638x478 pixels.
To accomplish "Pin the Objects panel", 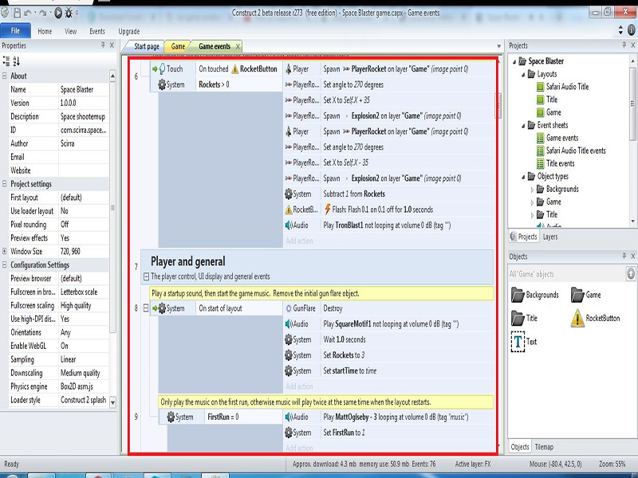I will click(x=624, y=256).
